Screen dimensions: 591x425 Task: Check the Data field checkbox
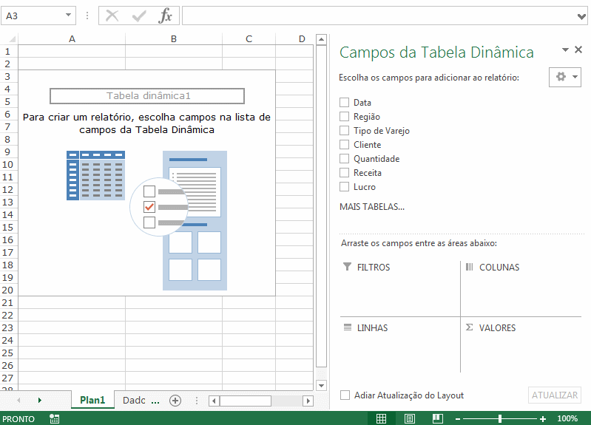tap(344, 103)
